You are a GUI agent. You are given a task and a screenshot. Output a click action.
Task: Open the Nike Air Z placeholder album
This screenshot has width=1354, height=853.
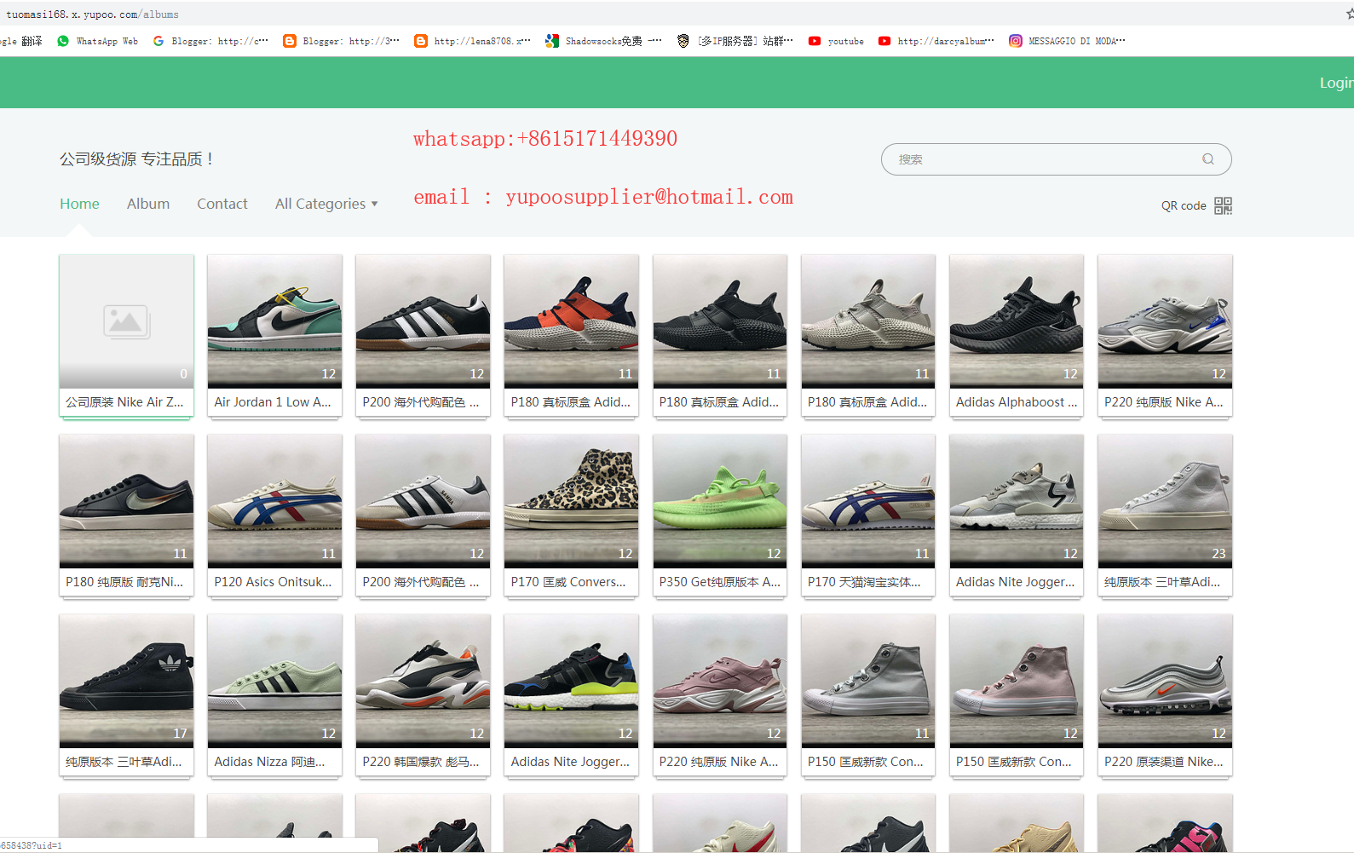126,336
